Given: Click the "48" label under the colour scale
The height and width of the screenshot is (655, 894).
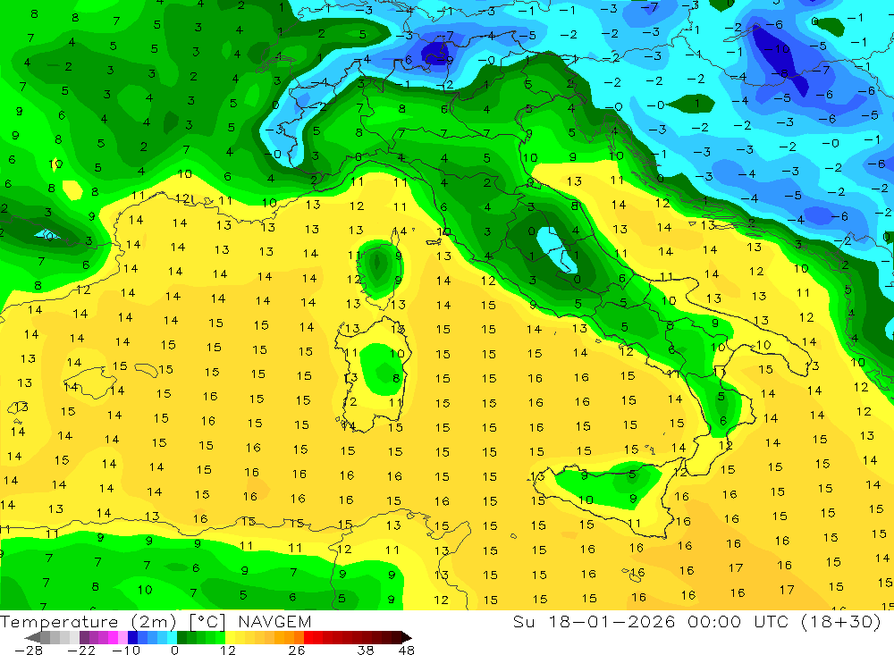Looking at the screenshot, I should (406, 650).
